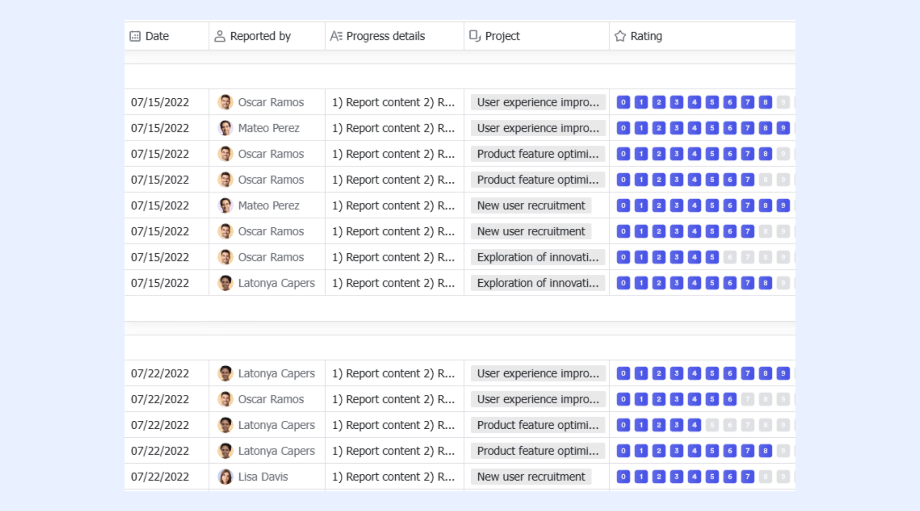Image resolution: width=920 pixels, height=511 pixels.
Task: Set rating 8 in Lisa Davis's row
Action: click(765, 477)
